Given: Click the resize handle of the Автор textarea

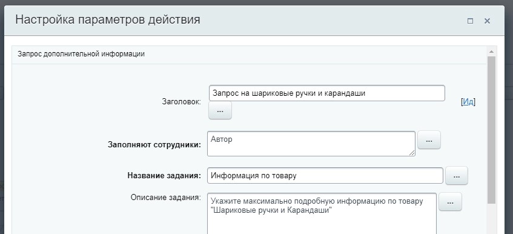Looking at the screenshot, I should coord(412,153).
